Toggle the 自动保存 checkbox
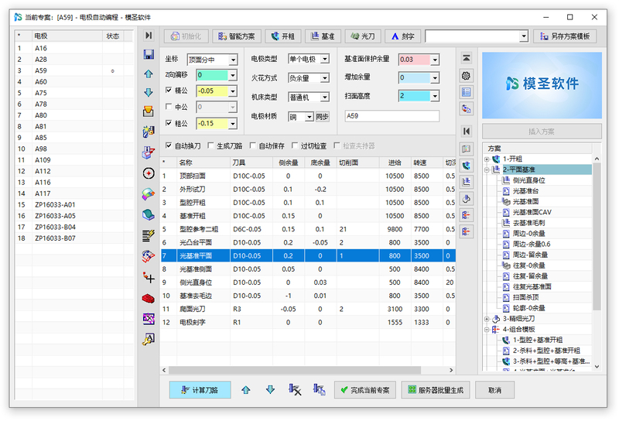619x421 pixels. pyautogui.click(x=253, y=145)
